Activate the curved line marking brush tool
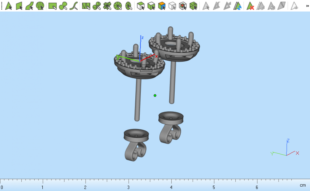The height and width of the screenshot is (191, 310). coord(74,6)
